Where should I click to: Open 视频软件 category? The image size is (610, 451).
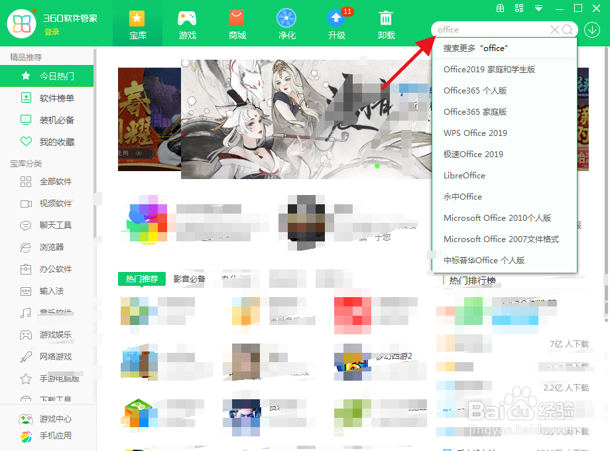[x=46, y=204]
